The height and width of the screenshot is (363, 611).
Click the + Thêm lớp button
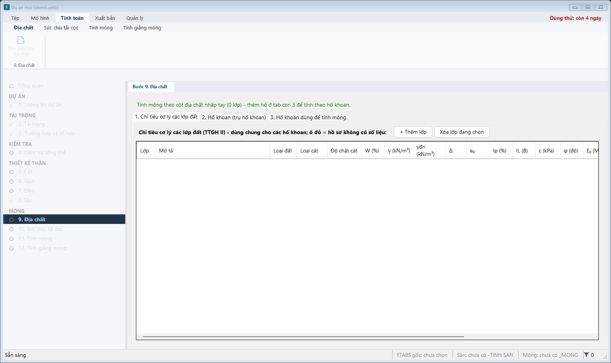coord(413,132)
